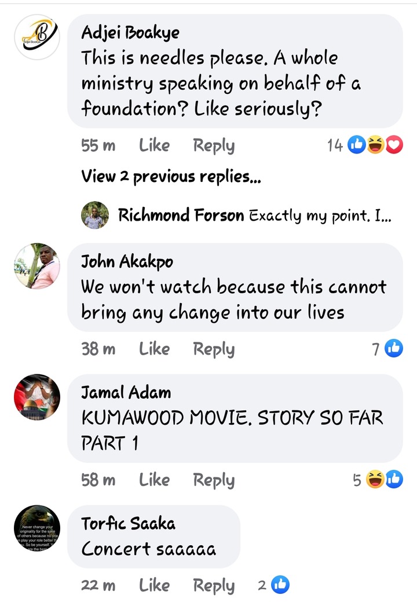The height and width of the screenshot is (602, 417).
Task: Open Adjei Boakye's profile picture
Action: coord(37,37)
